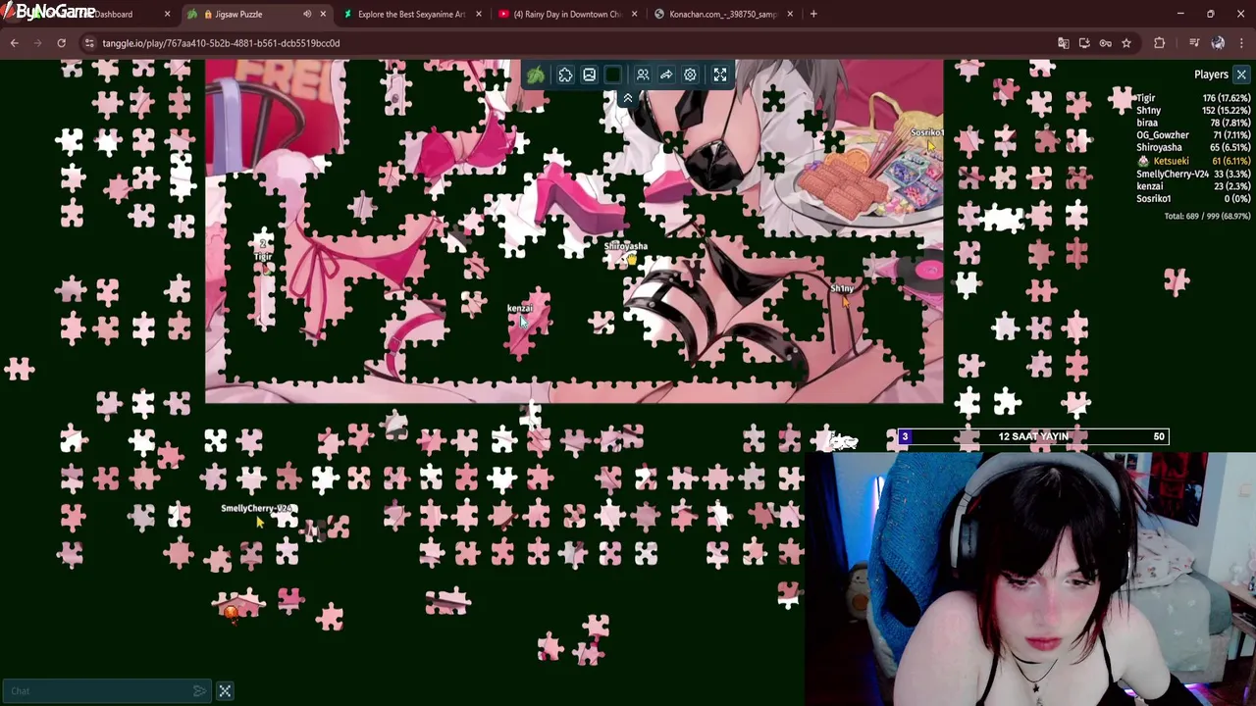Viewport: 1256px width, 706px height.
Task: Switch to Rainy Day in Downtown tab
Action: point(566,14)
